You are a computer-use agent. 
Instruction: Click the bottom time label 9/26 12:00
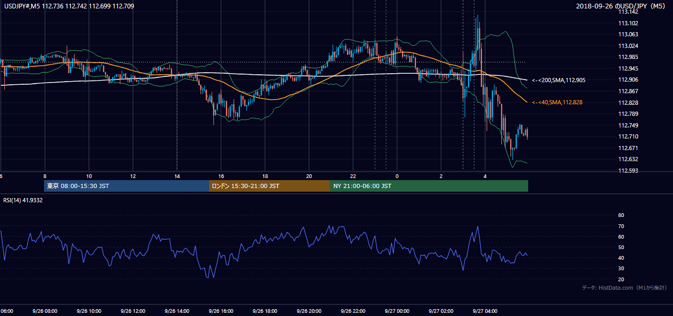[132, 311]
